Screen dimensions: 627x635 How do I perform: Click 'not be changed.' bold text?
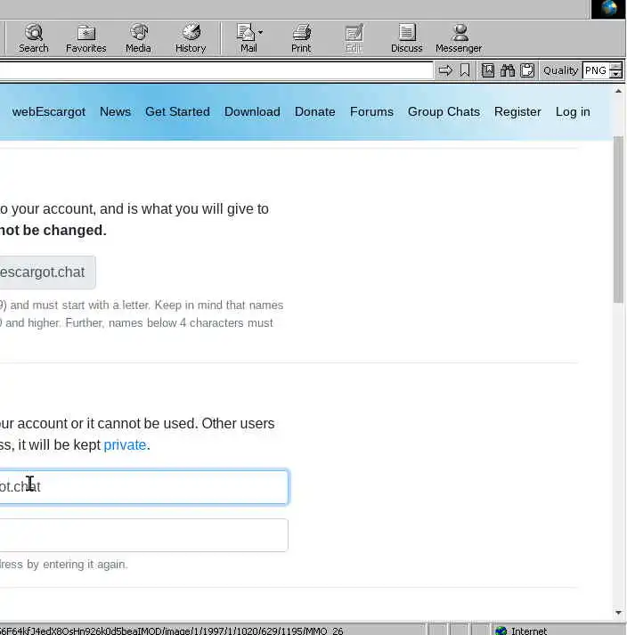pos(53,231)
